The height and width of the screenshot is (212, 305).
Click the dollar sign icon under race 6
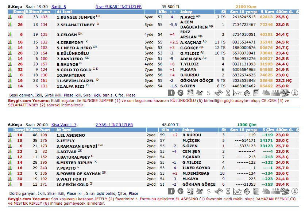pos(209,192)
